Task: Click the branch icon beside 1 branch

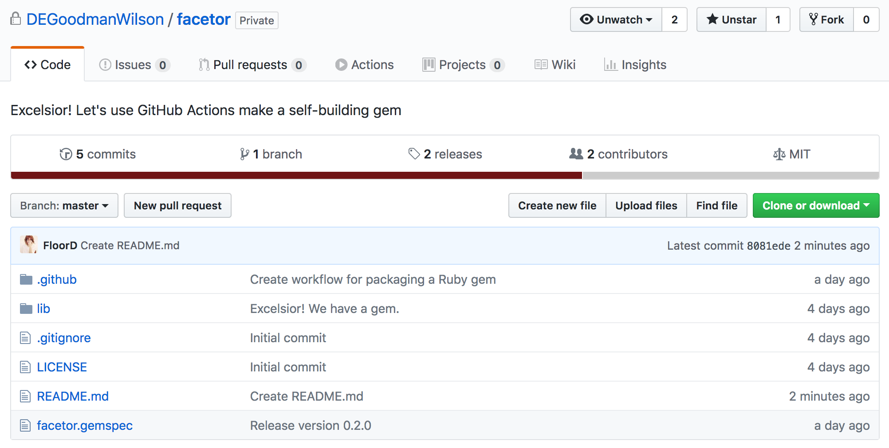Action: 244,154
